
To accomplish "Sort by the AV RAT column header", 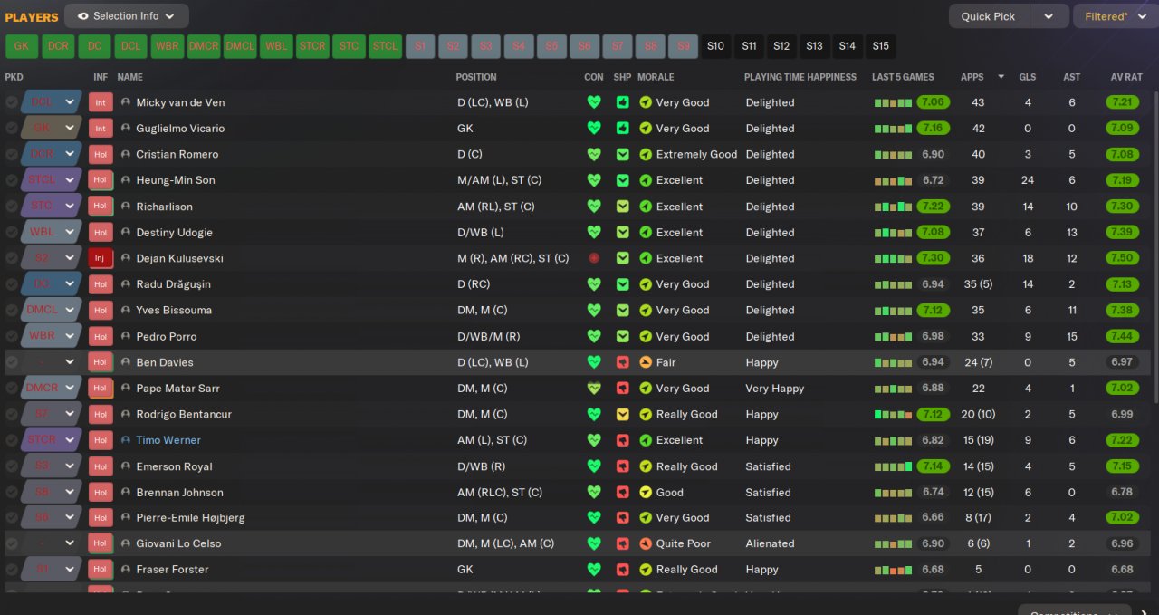I will pos(1126,77).
